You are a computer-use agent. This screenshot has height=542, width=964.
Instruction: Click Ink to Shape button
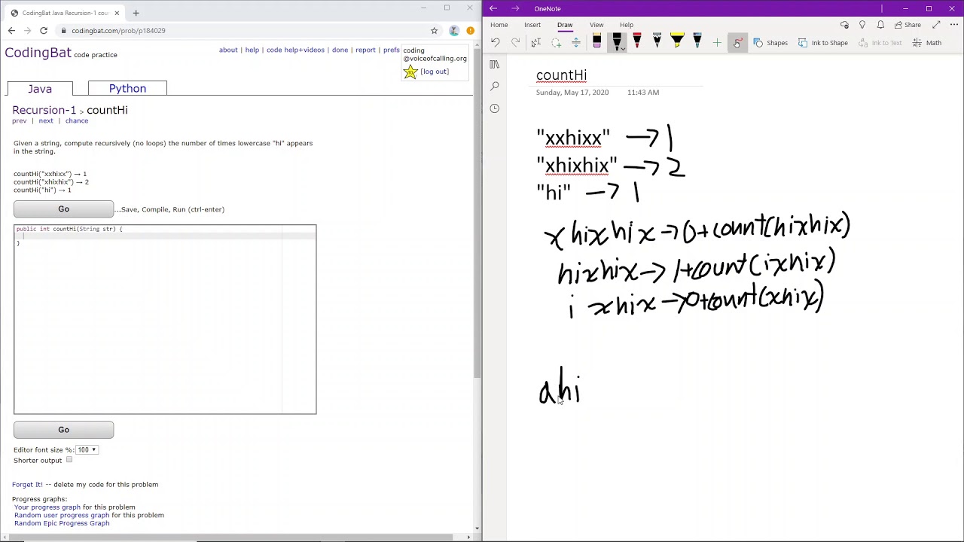click(823, 43)
